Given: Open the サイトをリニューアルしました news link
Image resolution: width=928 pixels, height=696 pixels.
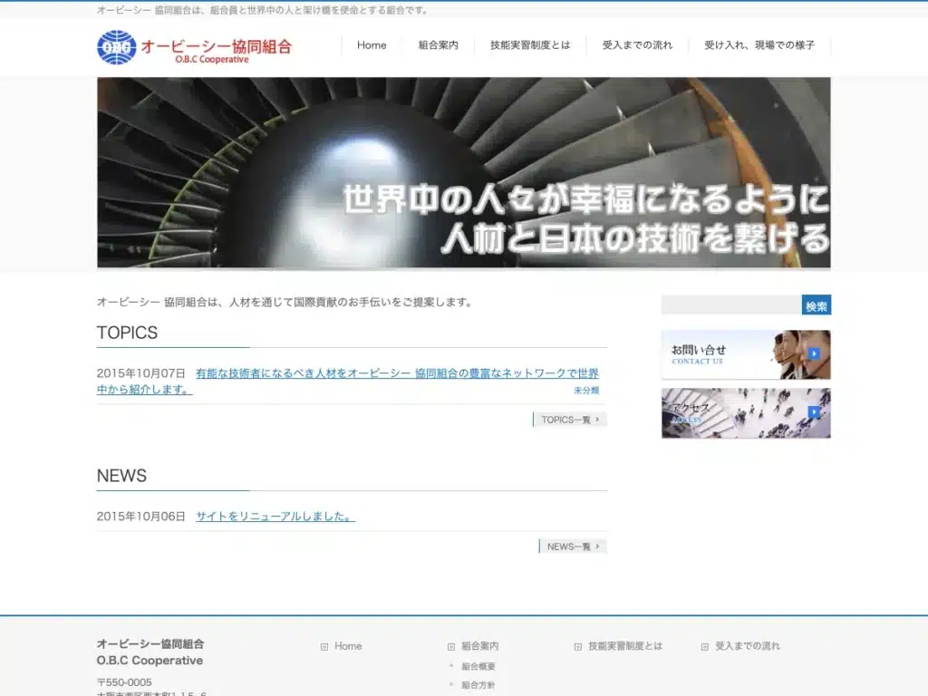Looking at the screenshot, I should pos(275,516).
